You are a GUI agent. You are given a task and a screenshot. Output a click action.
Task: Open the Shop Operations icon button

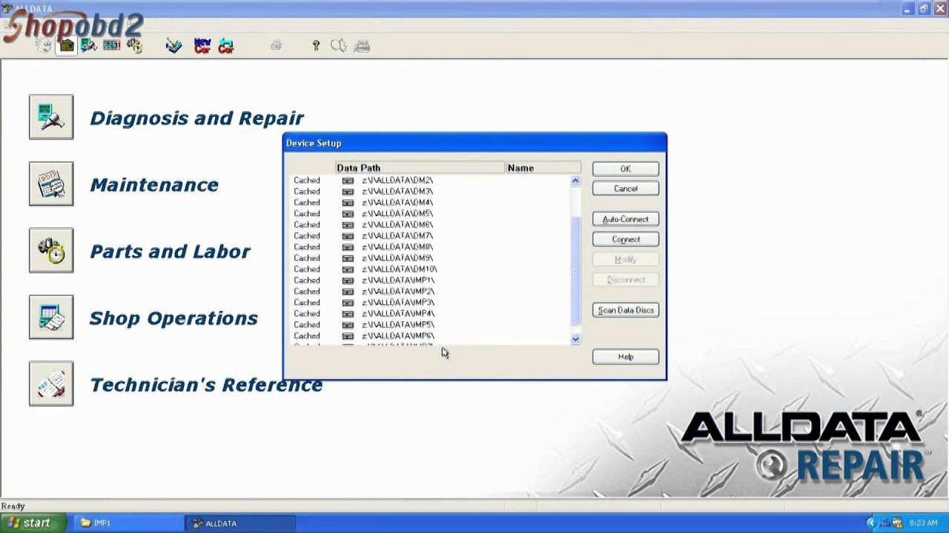coord(51,317)
